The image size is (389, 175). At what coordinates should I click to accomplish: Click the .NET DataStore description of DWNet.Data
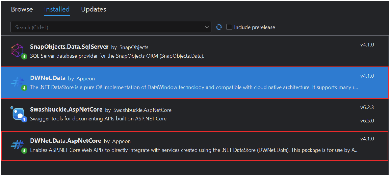194,87
